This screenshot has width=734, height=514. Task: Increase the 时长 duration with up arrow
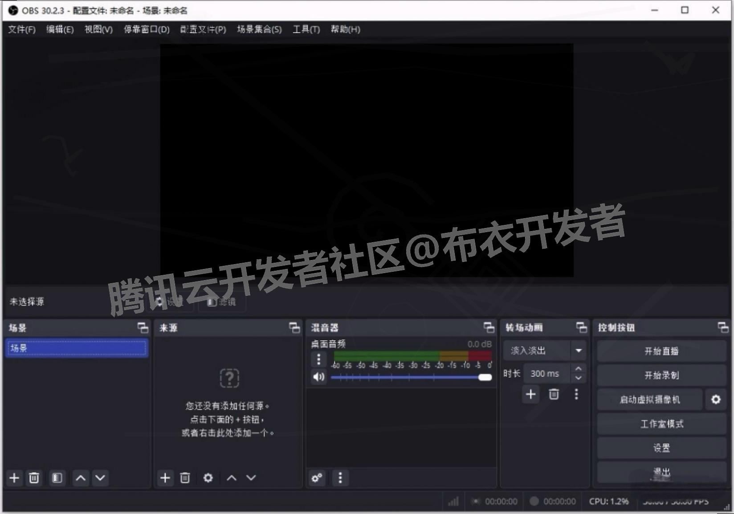click(x=578, y=369)
